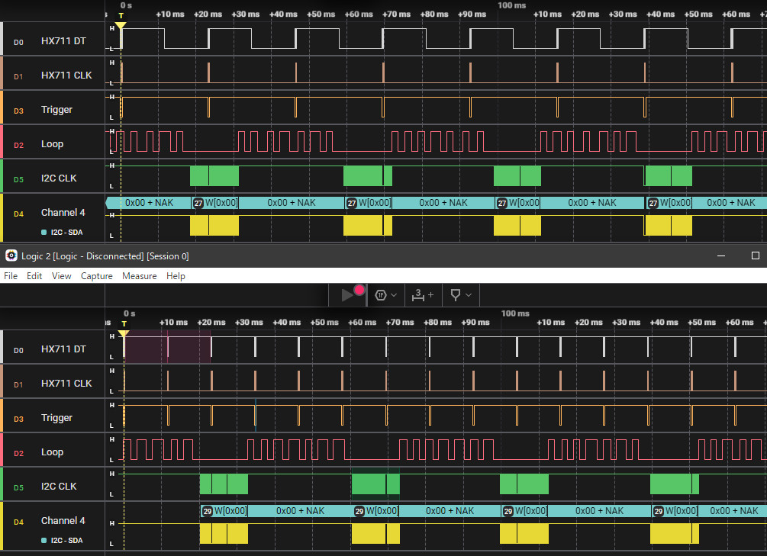This screenshot has width=767, height=556.
Task: Open the File menu
Action: 11,276
